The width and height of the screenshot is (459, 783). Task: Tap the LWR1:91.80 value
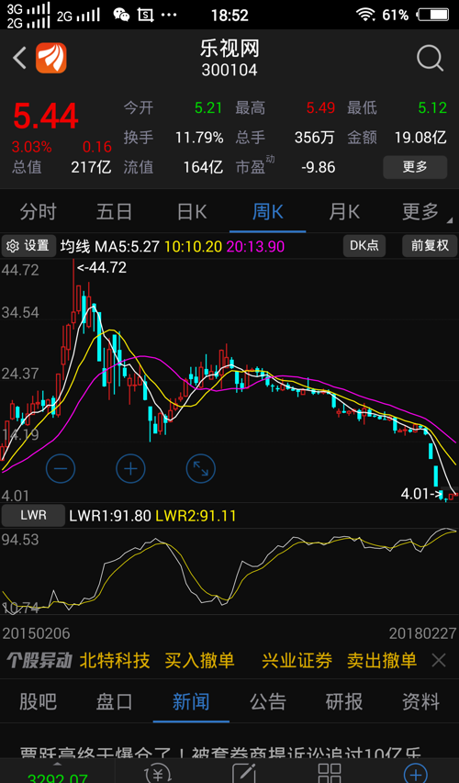[x=110, y=515]
